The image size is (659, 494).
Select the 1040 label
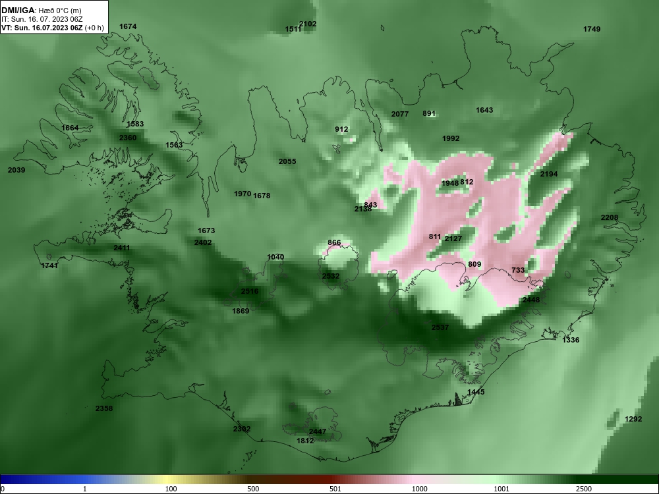275,257
